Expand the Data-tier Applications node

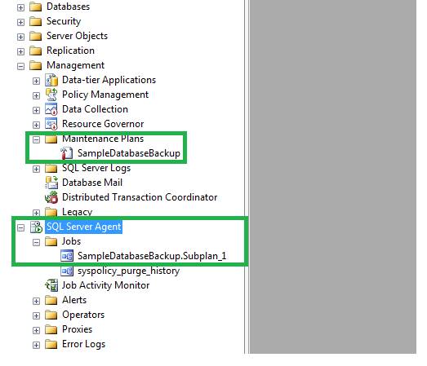pos(36,81)
